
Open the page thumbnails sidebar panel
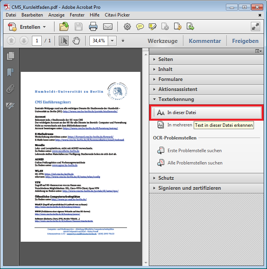tap(10, 56)
